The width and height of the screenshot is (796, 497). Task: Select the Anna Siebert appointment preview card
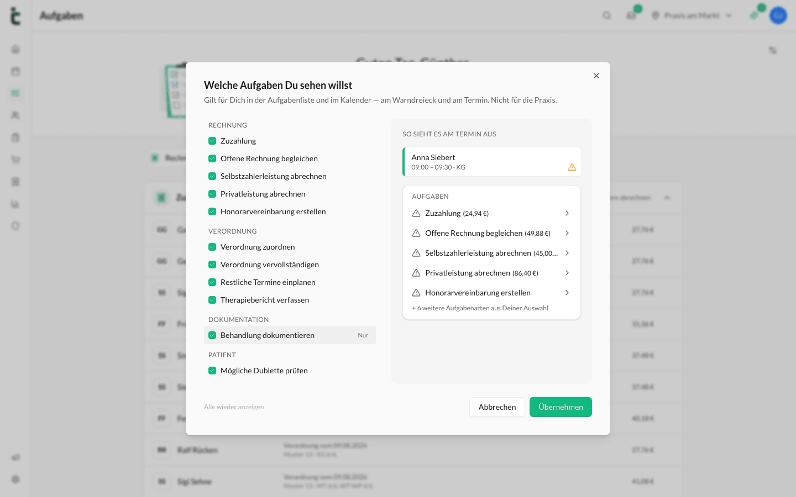click(x=492, y=162)
